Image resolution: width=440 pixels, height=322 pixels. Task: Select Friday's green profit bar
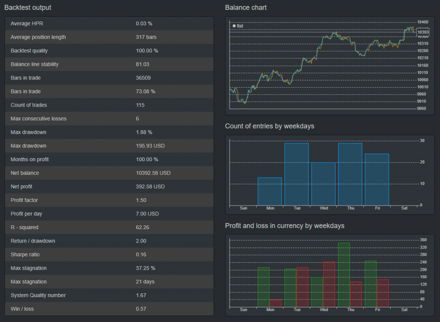[x=371, y=284]
